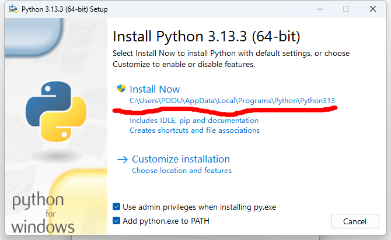The height and width of the screenshot is (240, 391).
Task: Start installation with Install Now
Action: (155, 89)
